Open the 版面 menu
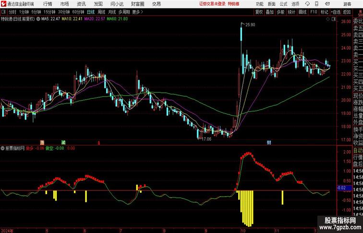363x233 pixels. coord(272,4)
